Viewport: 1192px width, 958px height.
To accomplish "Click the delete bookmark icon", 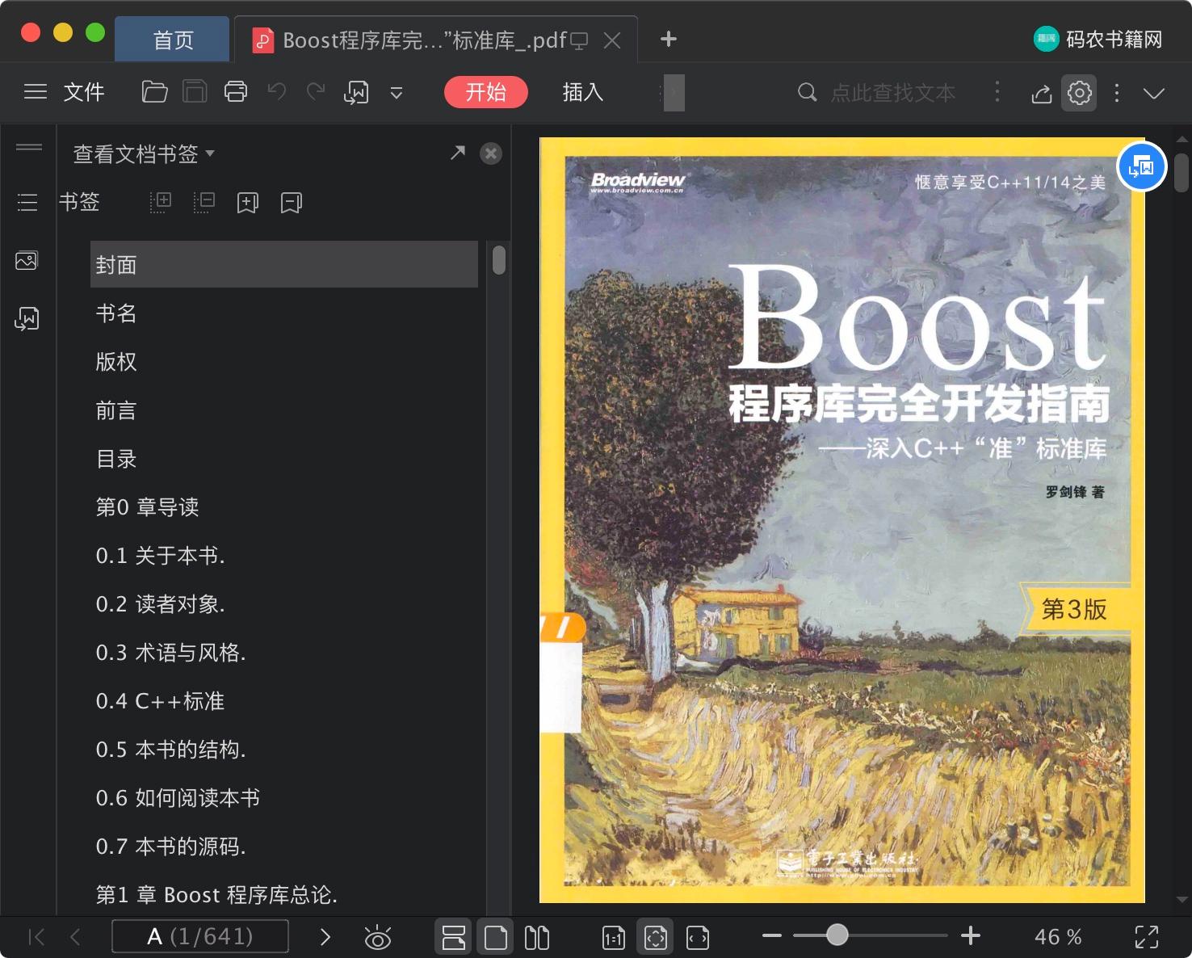I will coord(292,203).
